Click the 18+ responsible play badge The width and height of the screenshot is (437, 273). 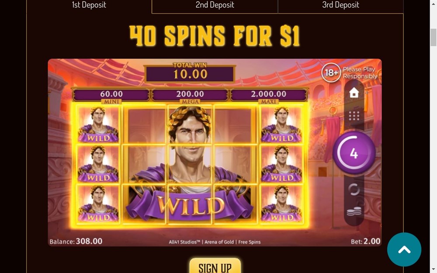point(331,73)
